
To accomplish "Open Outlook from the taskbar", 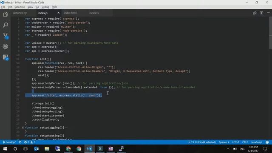I will coord(37,149).
